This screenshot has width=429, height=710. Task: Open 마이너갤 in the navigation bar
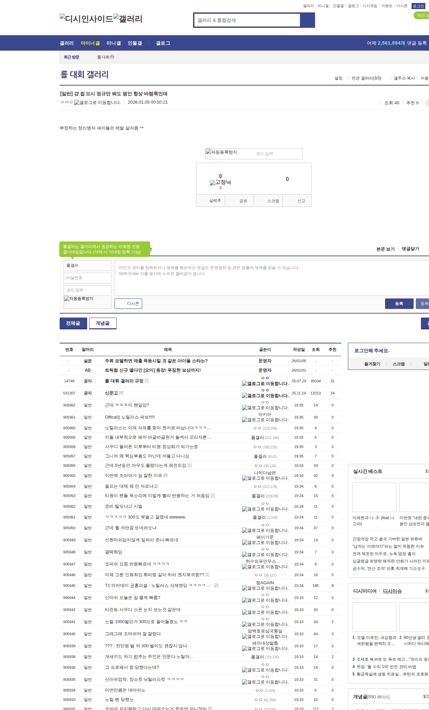pos(90,43)
